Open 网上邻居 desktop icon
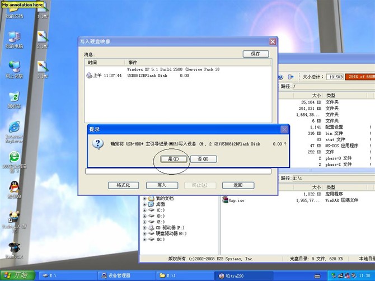This screenshot has width=375, height=281. tap(14, 67)
